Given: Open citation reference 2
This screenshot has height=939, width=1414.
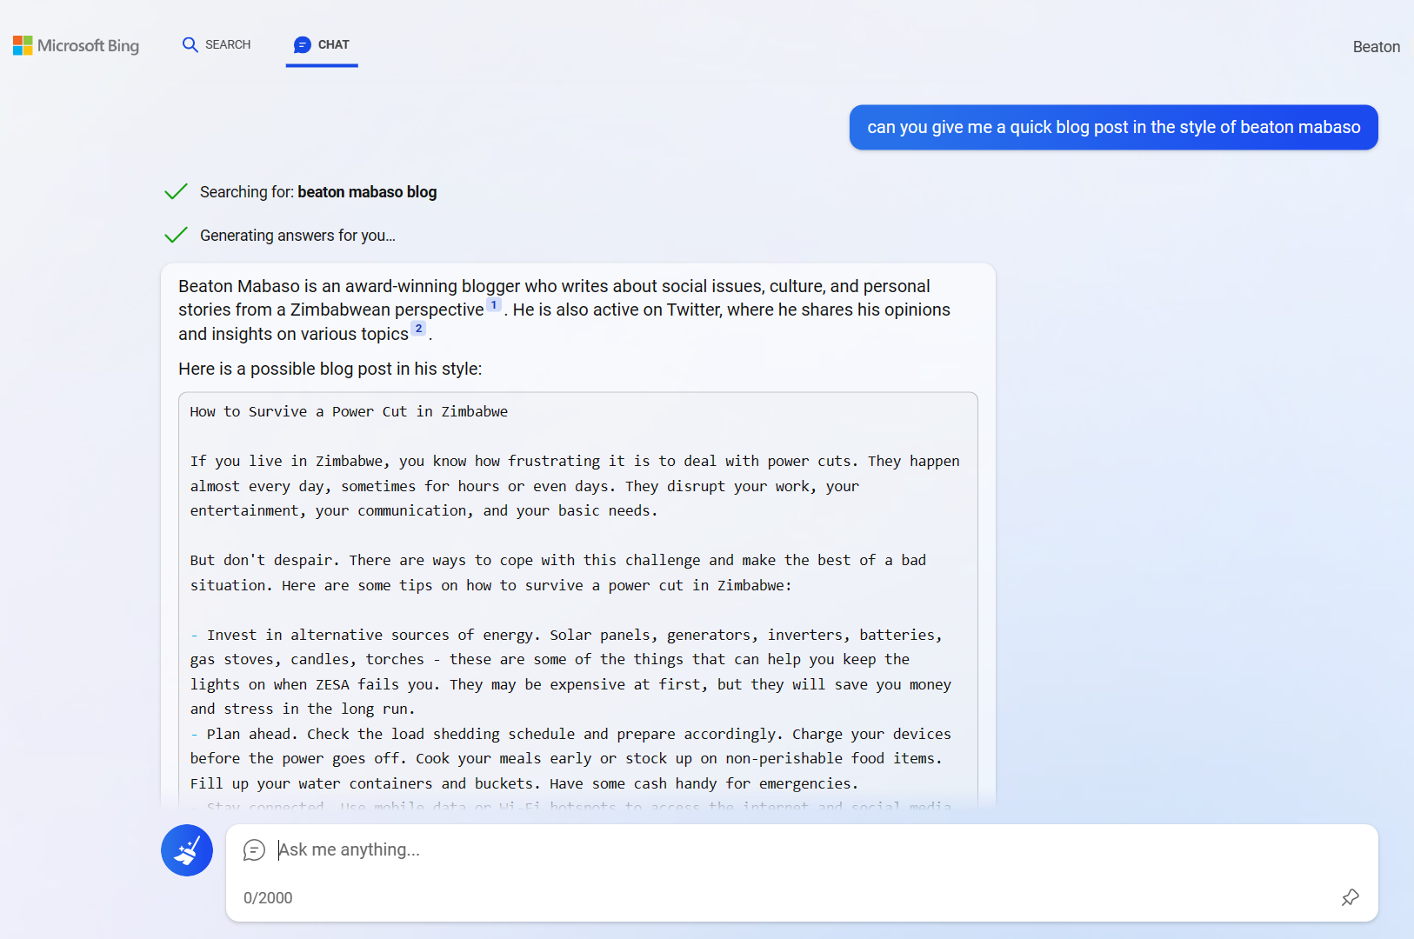Looking at the screenshot, I should [x=418, y=329].
